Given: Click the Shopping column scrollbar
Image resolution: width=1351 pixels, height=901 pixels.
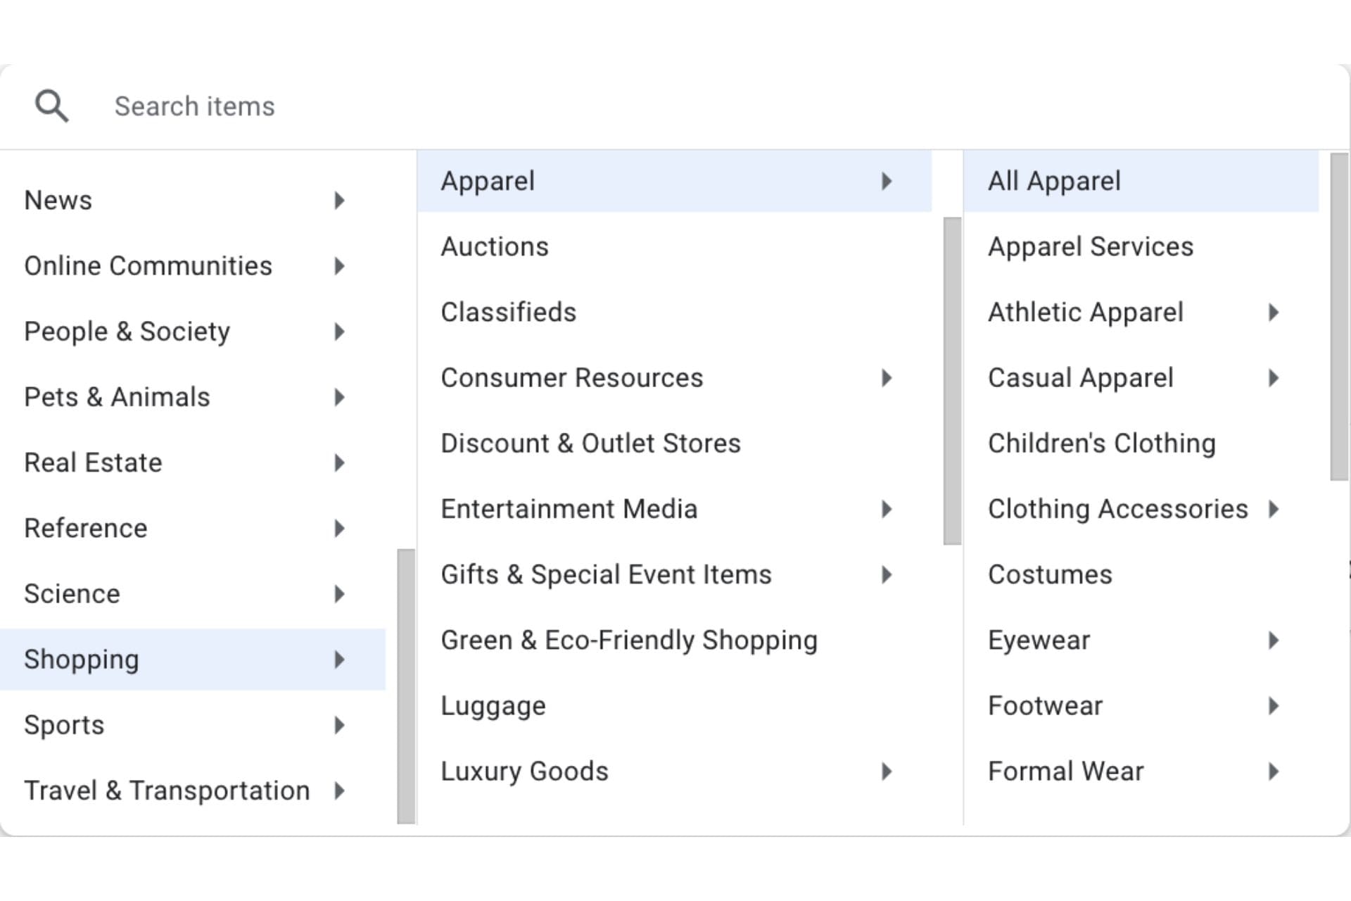Looking at the screenshot, I should pos(952,380).
